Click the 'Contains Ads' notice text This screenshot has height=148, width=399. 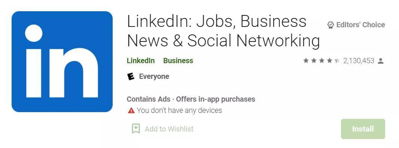coord(149,99)
